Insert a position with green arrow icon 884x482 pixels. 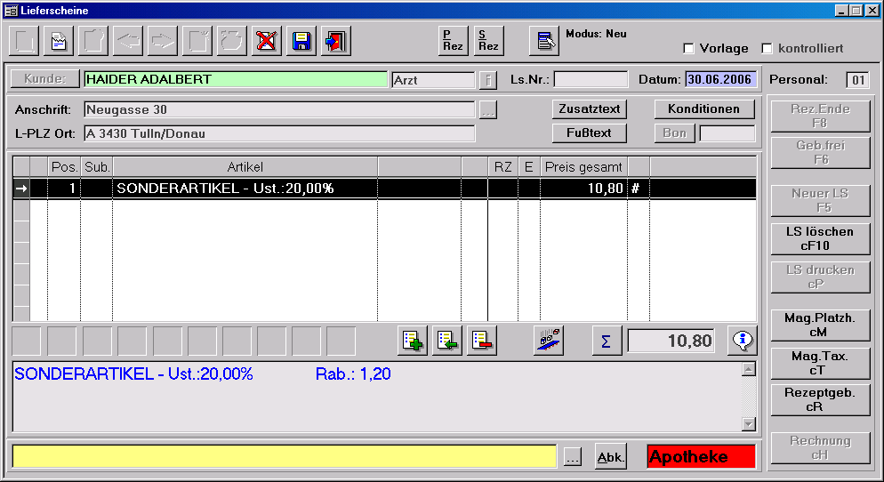pyautogui.click(x=446, y=341)
